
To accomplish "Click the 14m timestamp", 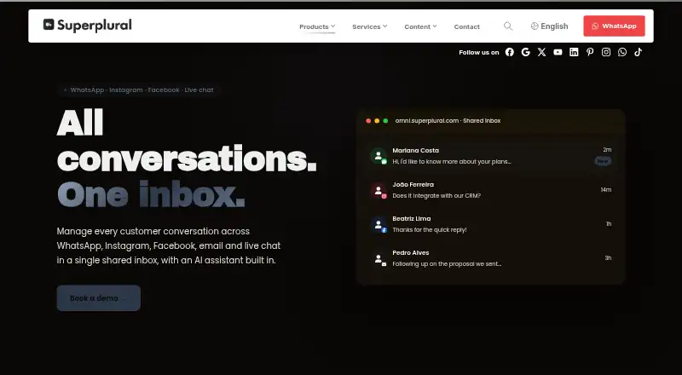I will 606,190.
